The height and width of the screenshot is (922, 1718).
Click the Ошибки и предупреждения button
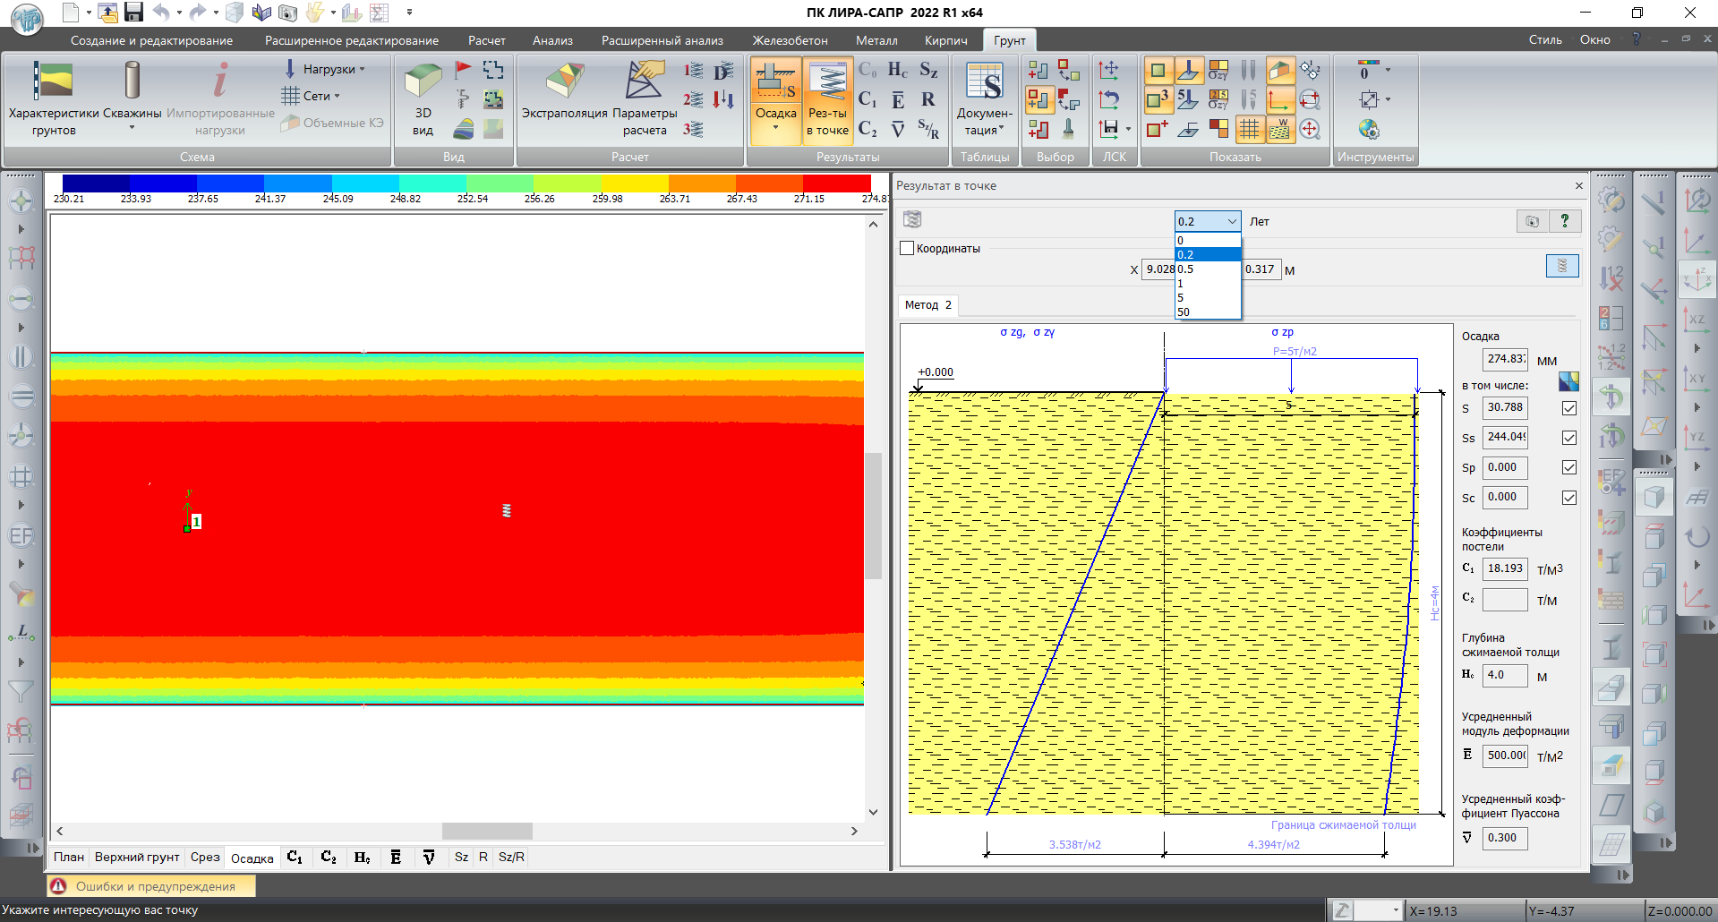[x=150, y=886]
